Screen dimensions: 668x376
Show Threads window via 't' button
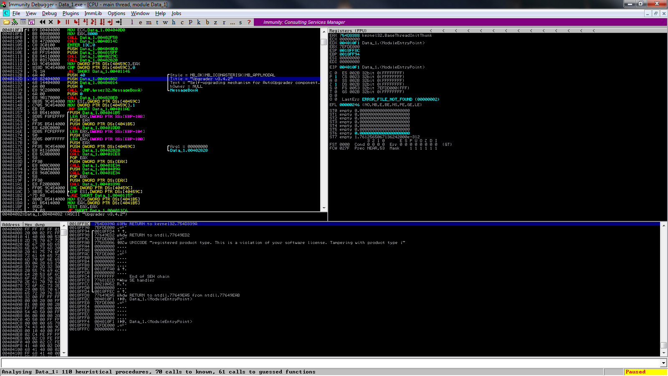(x=157, y=22)
